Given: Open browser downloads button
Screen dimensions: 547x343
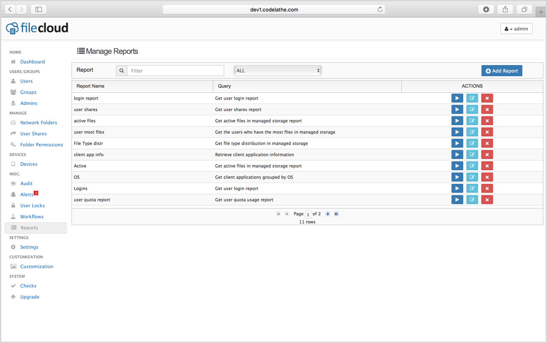Looking at the screenshot, I should click(x=486, y=9).
